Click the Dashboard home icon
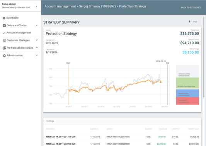The height and width of the screenshot is (146, 206). (4, 18)
